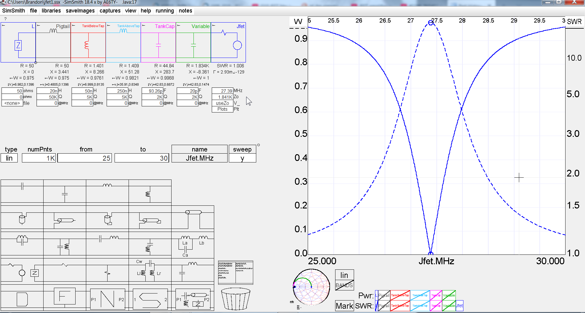Select the F file block icon
The height and width of the screenshot is (313, 585).
pyautogui.click(x=65, y=296)
